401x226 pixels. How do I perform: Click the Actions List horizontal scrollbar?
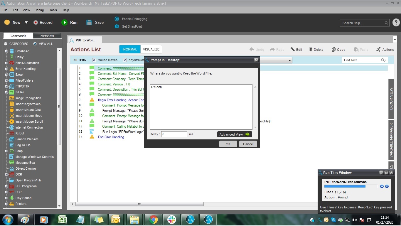point(139,204)
